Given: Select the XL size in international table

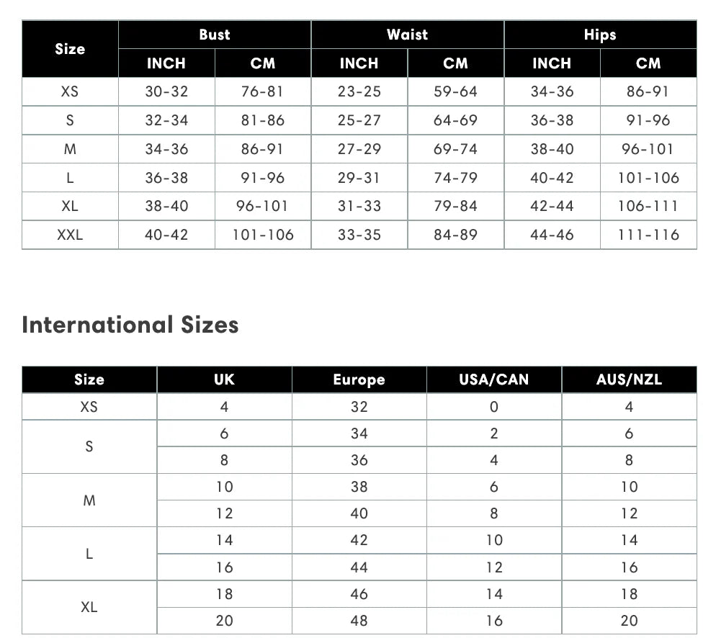Looking at the screenshot, I should click(89, 608).
